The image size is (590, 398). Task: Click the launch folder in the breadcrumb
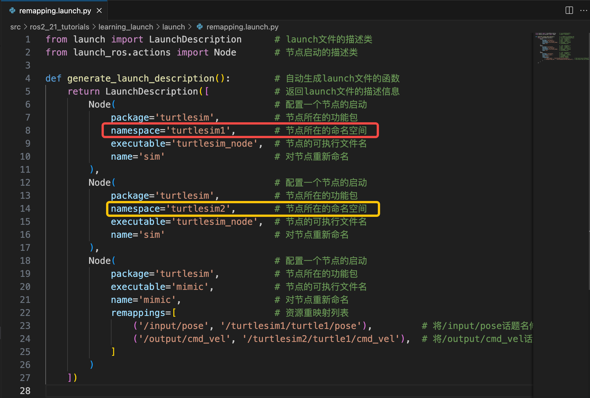click(173, 27)
